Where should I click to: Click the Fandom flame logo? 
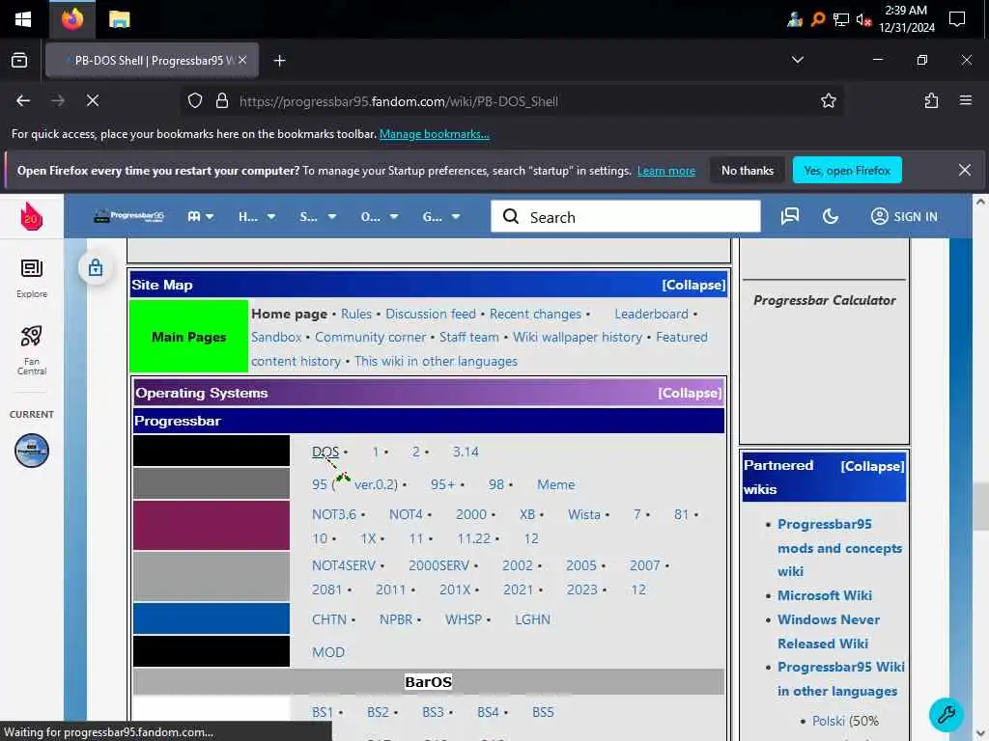click(32, 217)
